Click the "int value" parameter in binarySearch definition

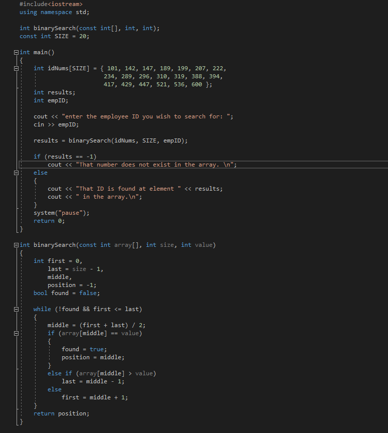click(x=197, y=245)
